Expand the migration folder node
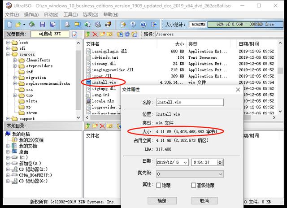 coord(15,78)
